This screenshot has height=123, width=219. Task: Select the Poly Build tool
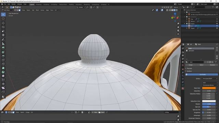pyautogui.click(x=3, y=68)
